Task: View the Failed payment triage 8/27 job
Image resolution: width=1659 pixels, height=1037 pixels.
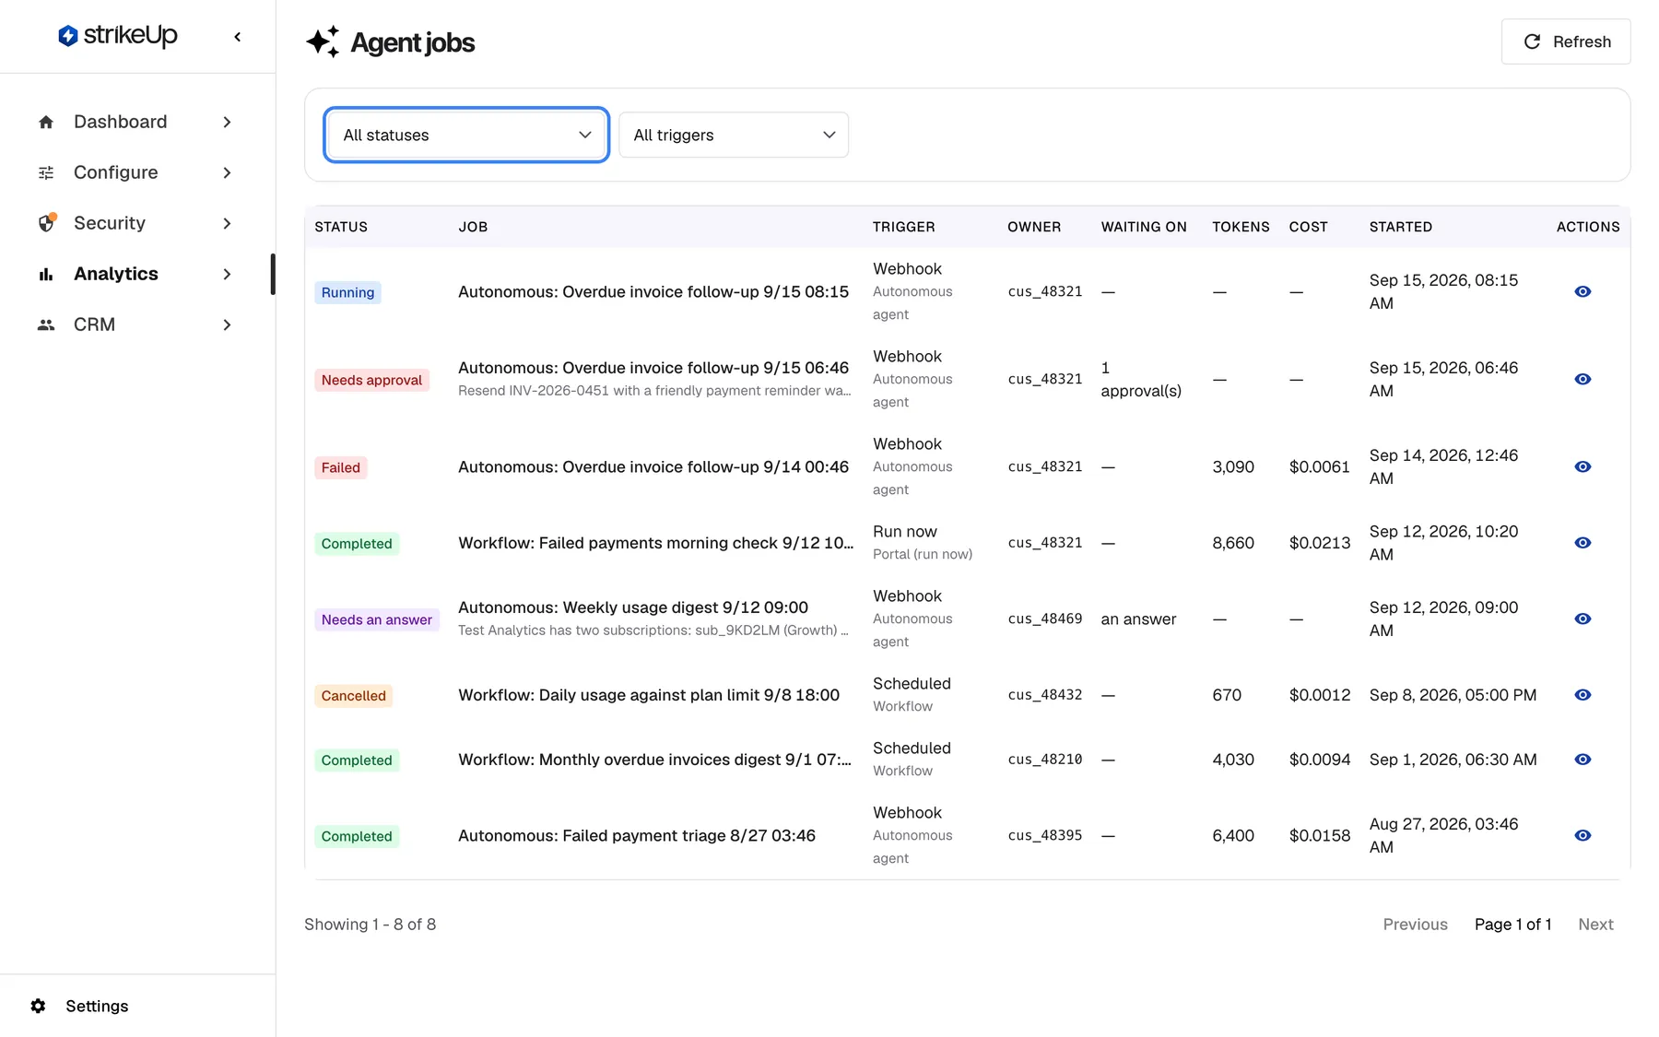Action: click(1583, 835)
